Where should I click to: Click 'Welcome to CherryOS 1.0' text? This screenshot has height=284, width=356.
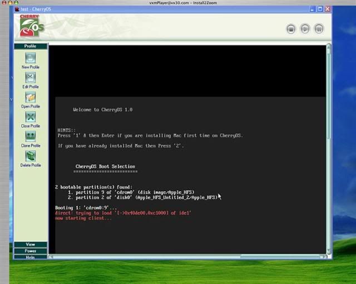coord(102,110)
